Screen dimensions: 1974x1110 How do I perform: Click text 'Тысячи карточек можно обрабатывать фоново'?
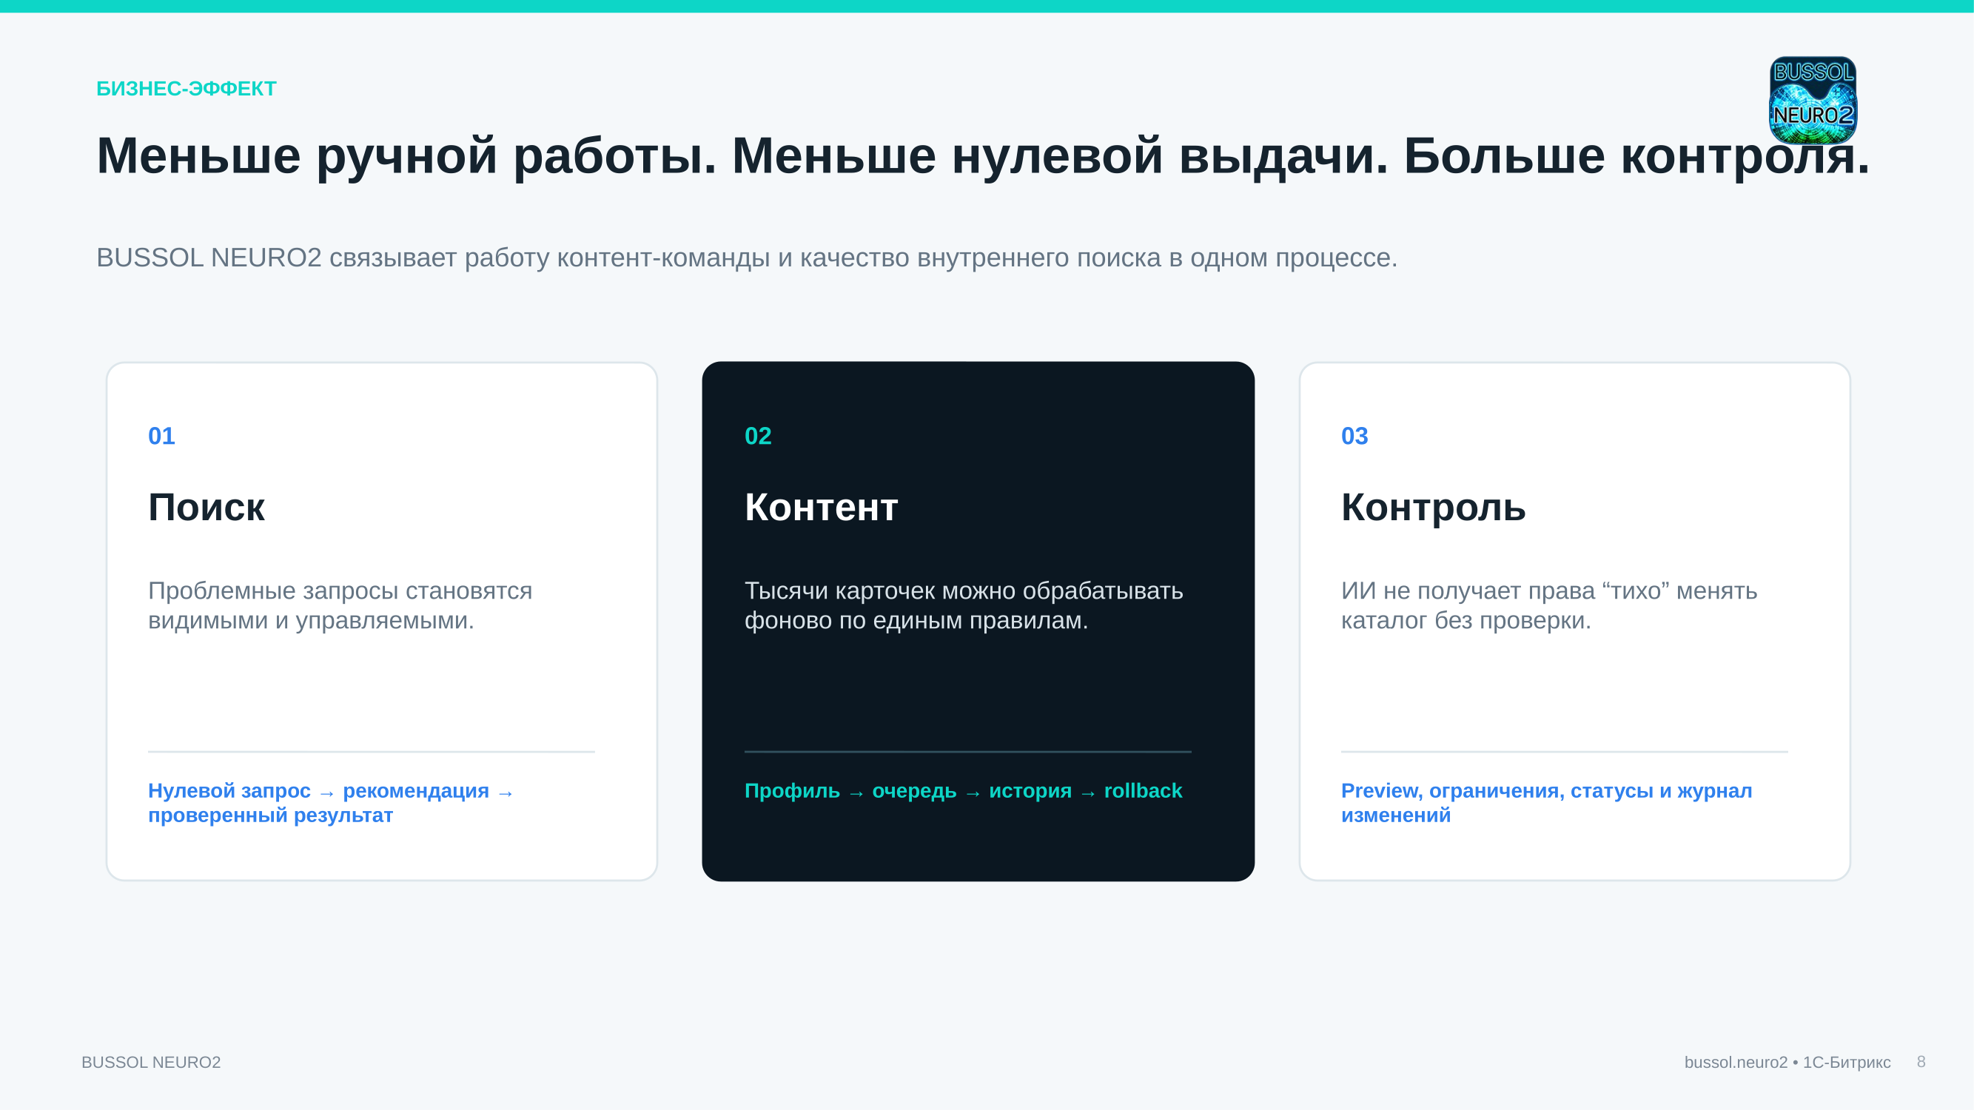964,605
